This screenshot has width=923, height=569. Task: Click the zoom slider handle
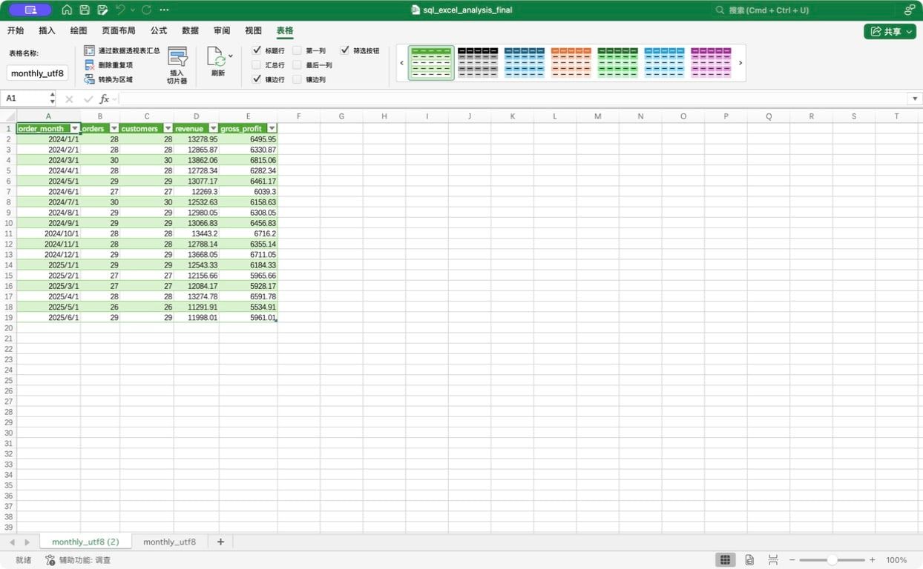point(832,560)
